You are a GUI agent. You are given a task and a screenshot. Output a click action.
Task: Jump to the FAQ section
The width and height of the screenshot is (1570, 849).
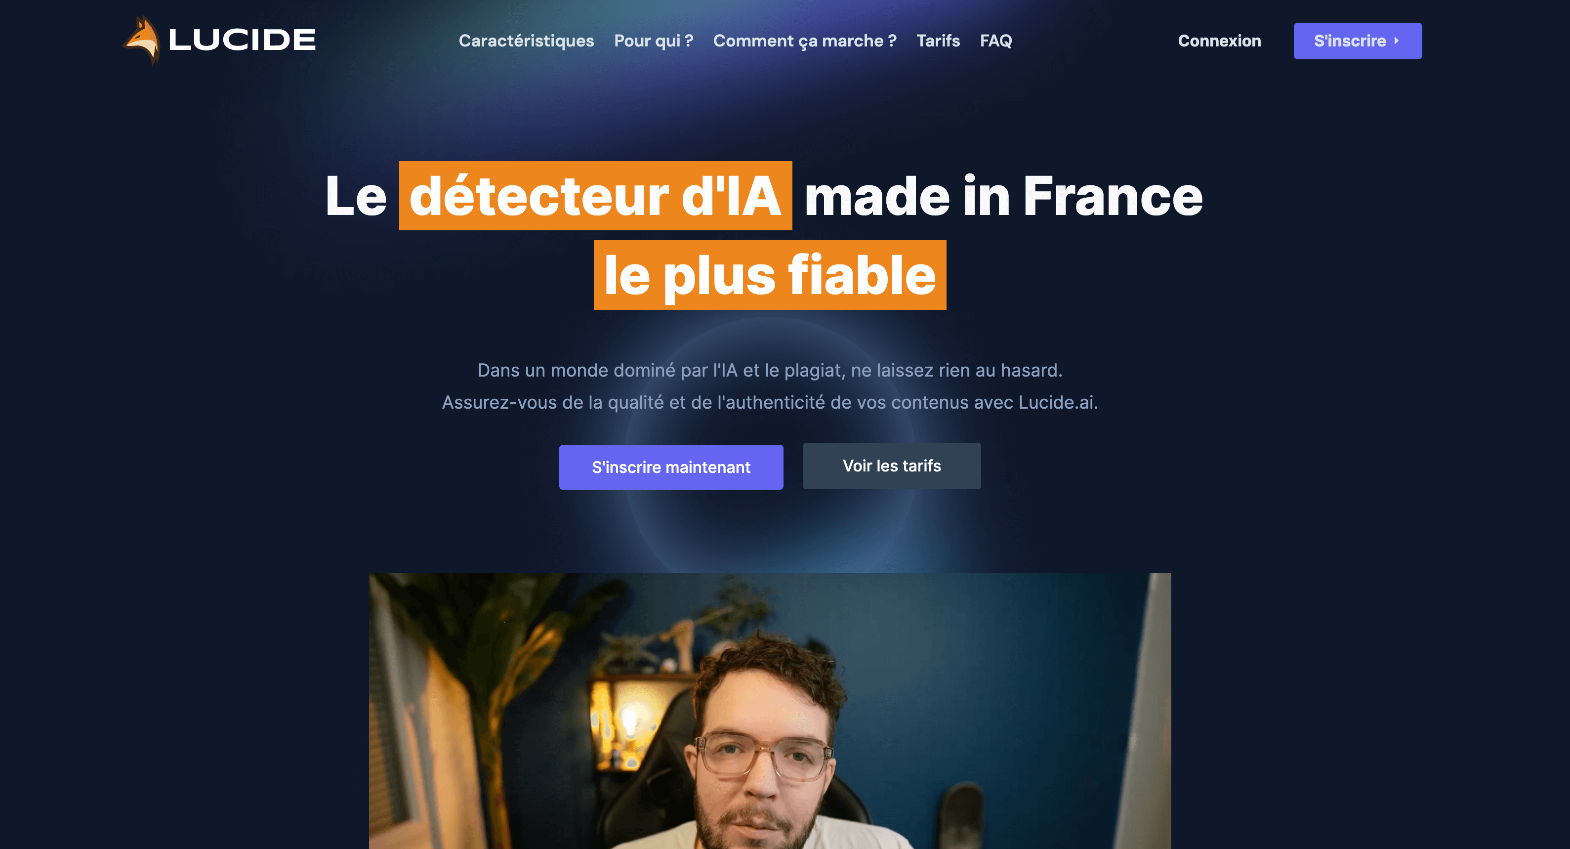coord(996,41)
